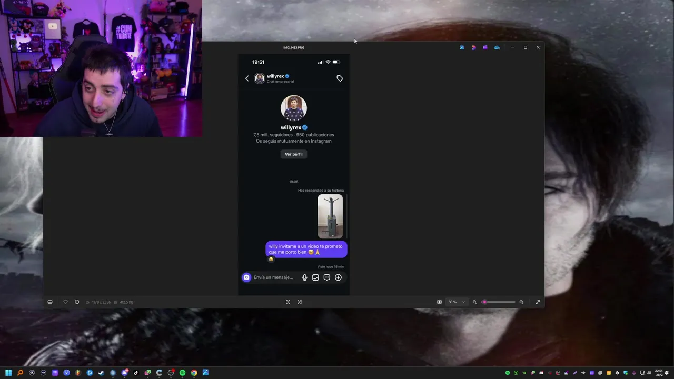Viewport: 674px width, 379px height.
Task: Open Spotify from the taskbar
Action: (182, 373)
